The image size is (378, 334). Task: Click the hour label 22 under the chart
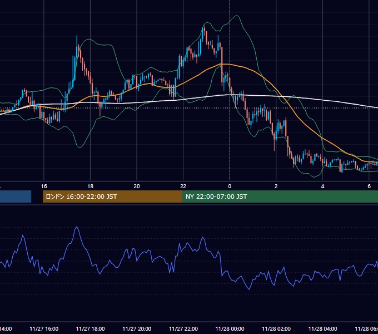pos(183,186)
